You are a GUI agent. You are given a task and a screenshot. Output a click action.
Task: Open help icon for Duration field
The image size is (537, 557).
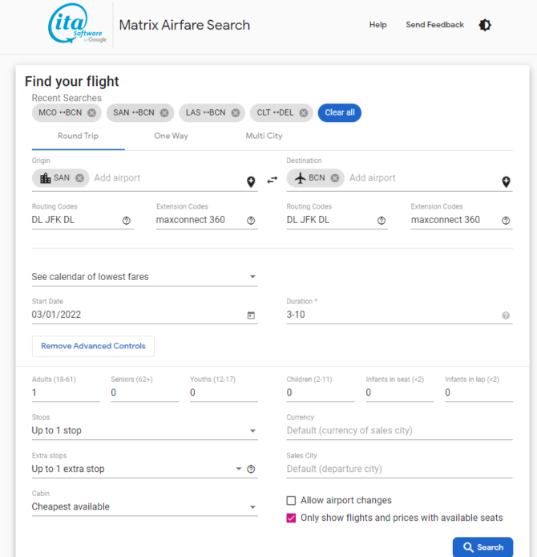(x=506, y=315)
